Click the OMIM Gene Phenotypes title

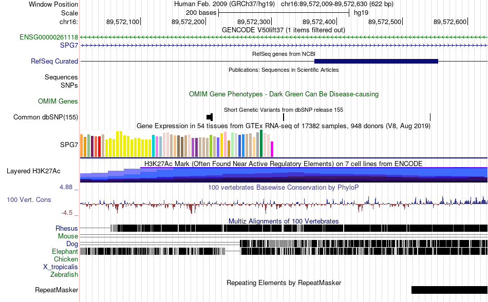click(x=284, y=94)
